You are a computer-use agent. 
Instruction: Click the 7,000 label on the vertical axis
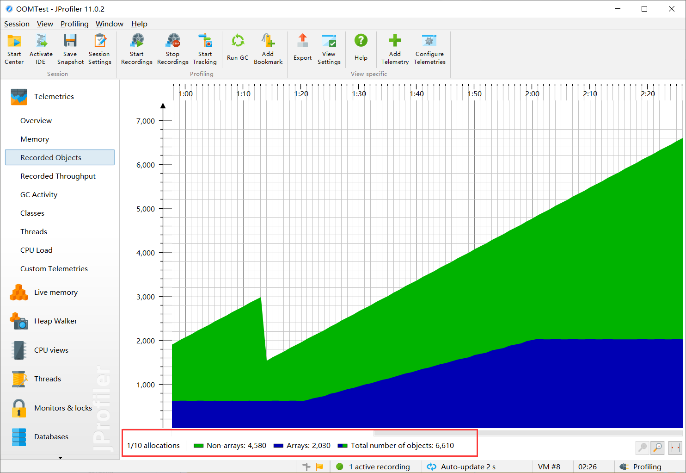coord(146,121)
